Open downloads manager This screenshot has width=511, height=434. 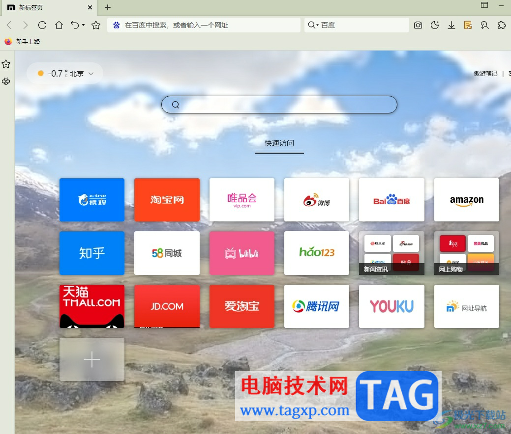(451, 25)
